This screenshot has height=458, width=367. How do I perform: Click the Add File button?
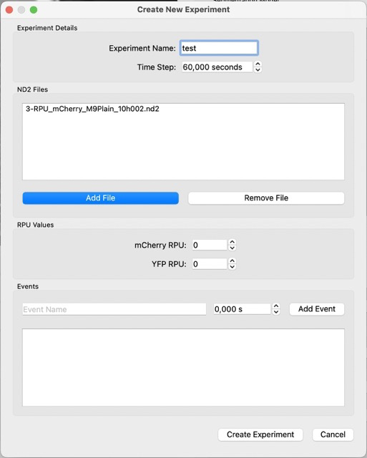[x=100, y=198]
